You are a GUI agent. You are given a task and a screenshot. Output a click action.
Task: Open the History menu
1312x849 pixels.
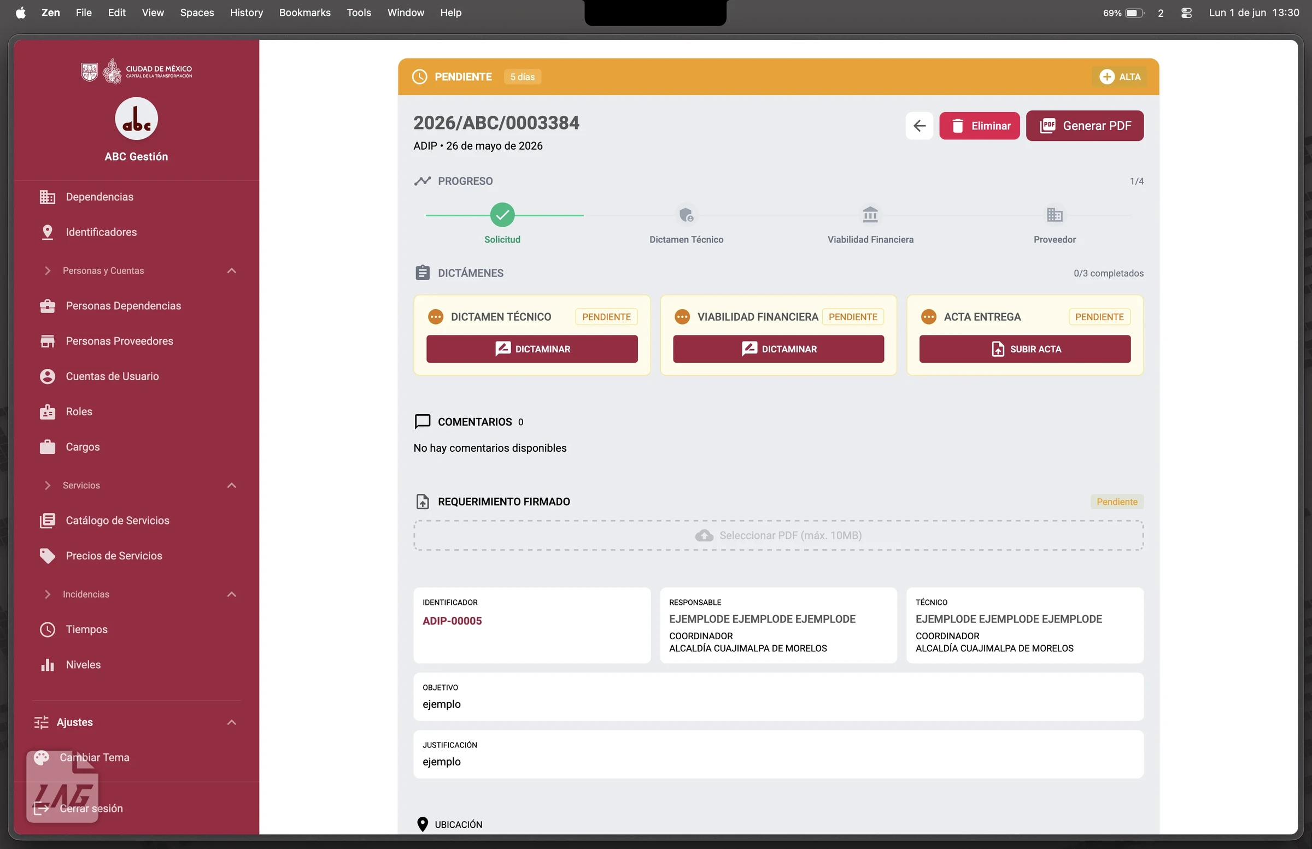[x=246, y=12]
